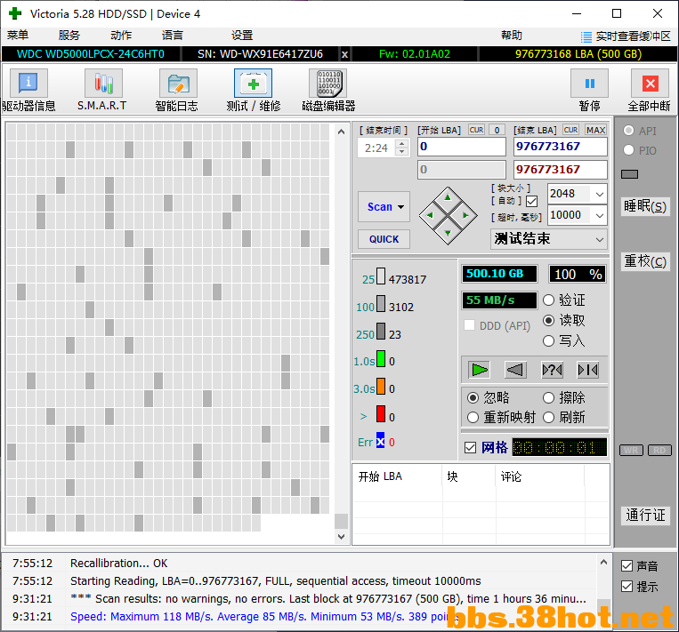Select the refresh (刷新) radio option
The width and height of the screenshot is (679, 632).
coord(548,418)
